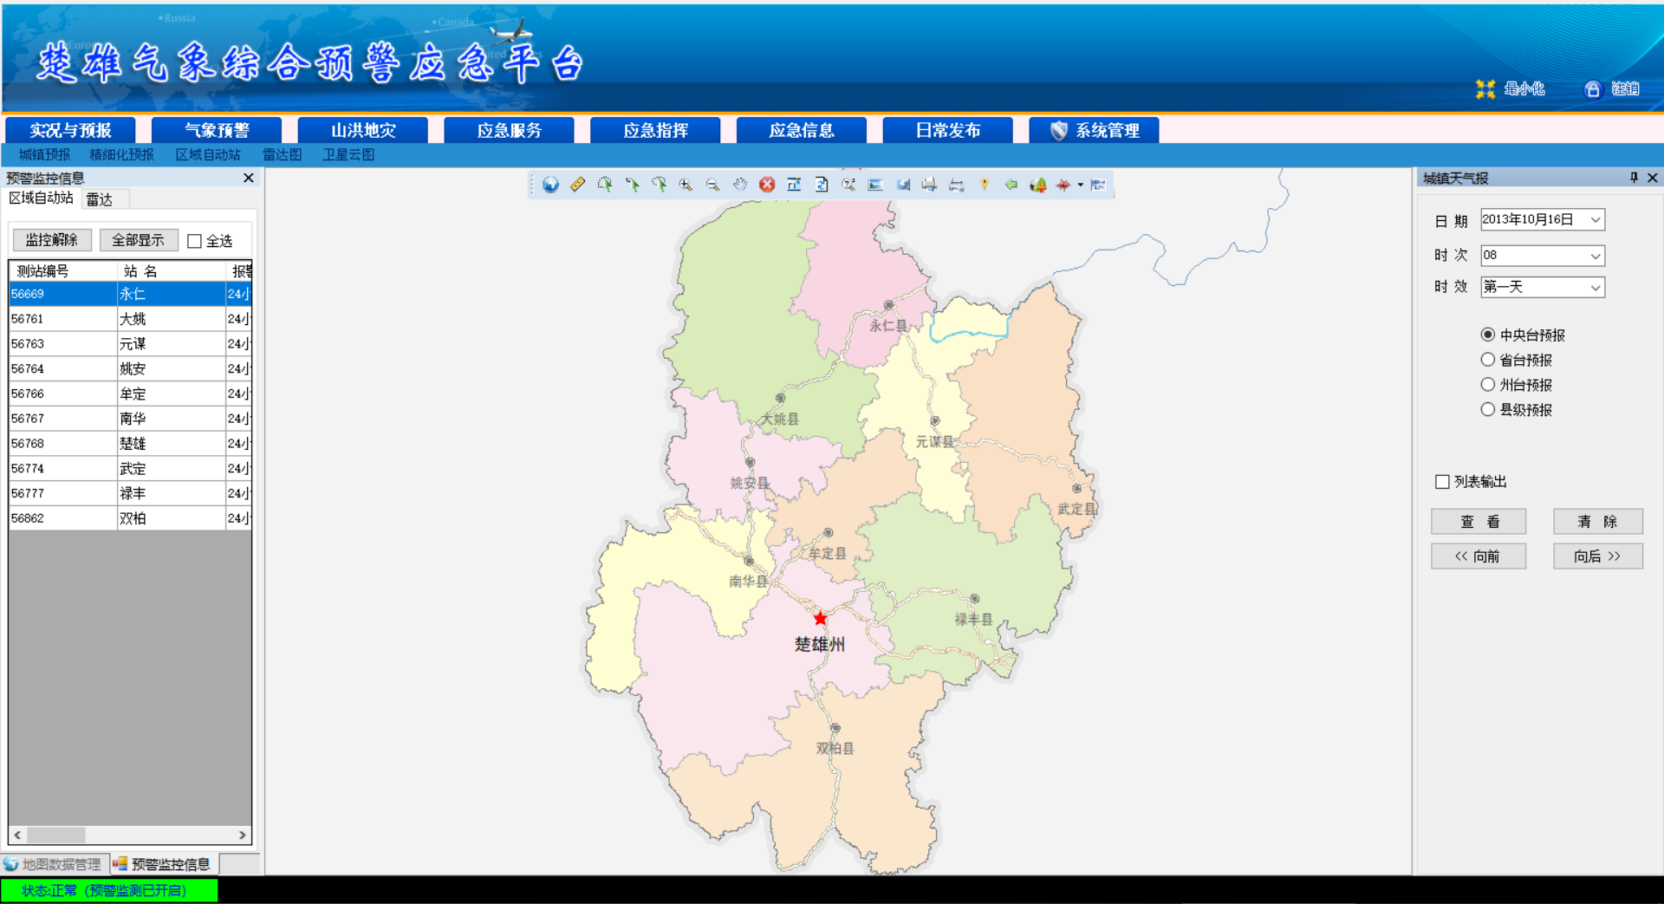Select the ruler measure tool
The width and height of the screenshot is (1664, 904).
point(577,185)
